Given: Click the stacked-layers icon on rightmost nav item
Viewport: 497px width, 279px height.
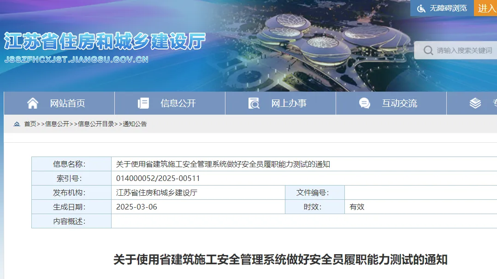Looking at the screenshot, I should 475,103.
